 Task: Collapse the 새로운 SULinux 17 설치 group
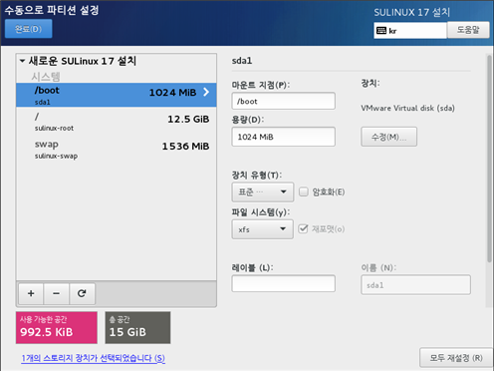[x=23, y=61]
